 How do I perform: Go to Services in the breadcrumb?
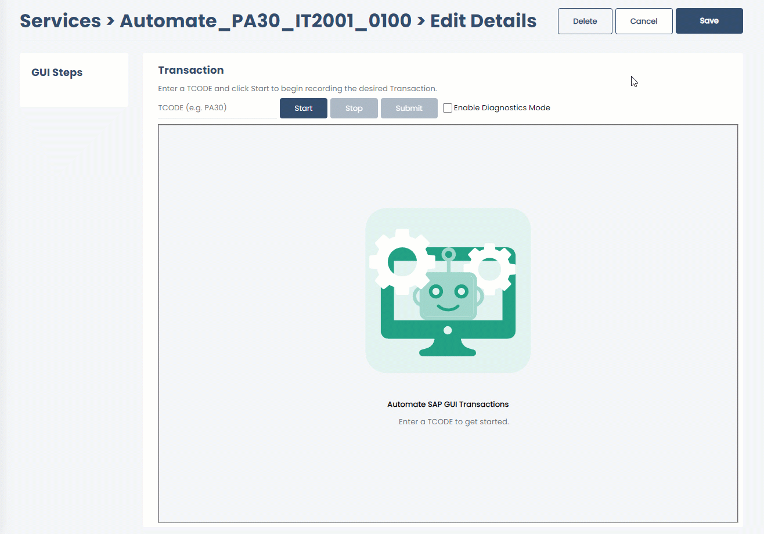(x=60, y=21)
